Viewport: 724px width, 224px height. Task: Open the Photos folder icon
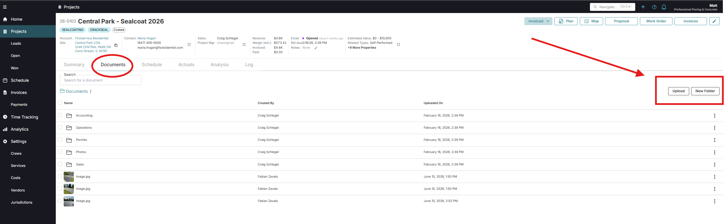(x=69, y=152)
